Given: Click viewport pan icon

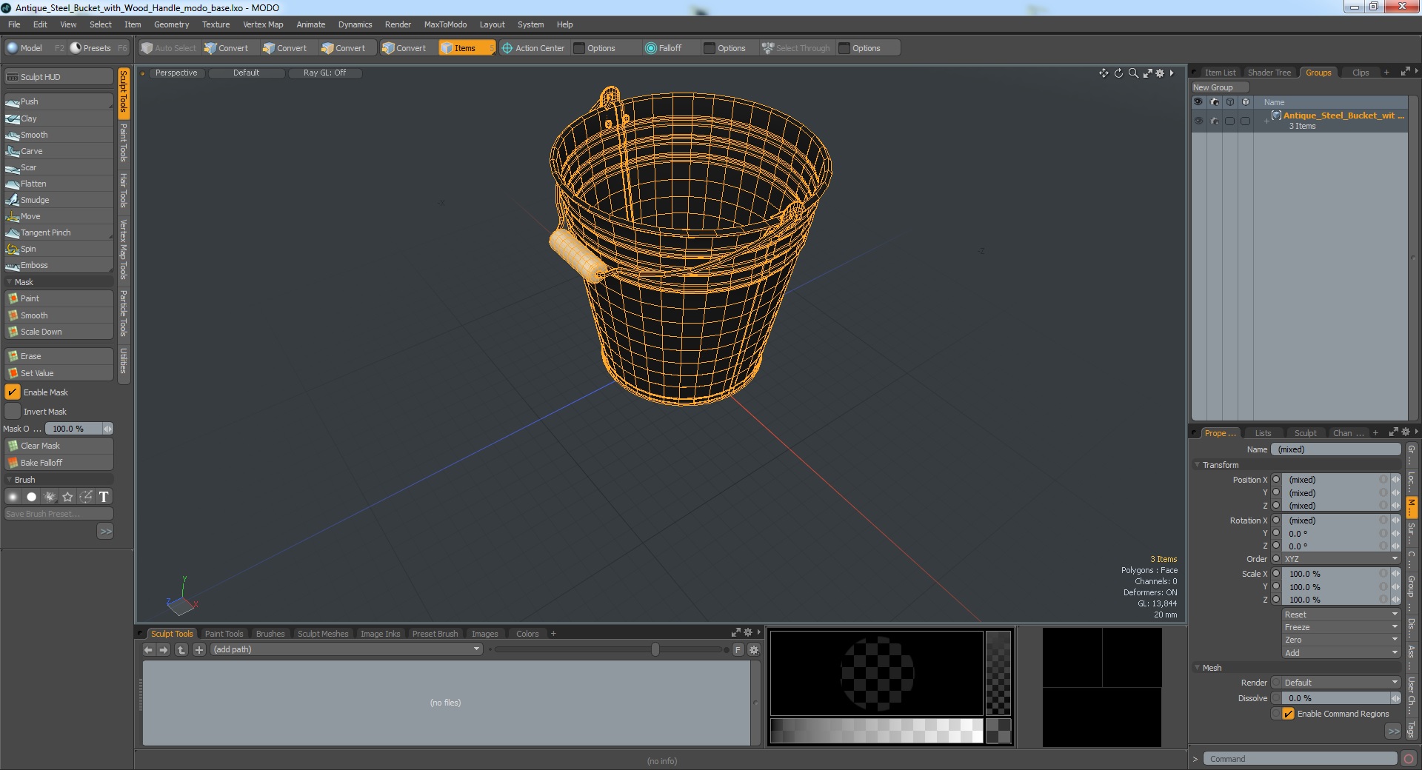Looking at the screenshot, I should point(1104,73).
